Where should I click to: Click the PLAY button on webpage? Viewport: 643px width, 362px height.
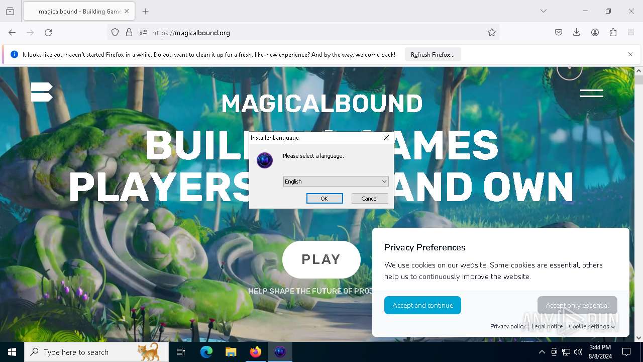(321, 259)
